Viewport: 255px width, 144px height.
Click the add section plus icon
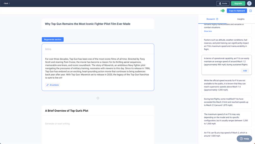98,98
